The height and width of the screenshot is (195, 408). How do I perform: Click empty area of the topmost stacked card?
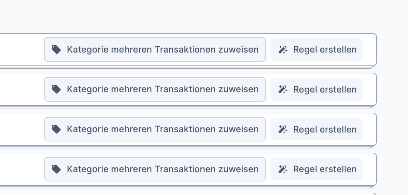[x=20, y=50]
